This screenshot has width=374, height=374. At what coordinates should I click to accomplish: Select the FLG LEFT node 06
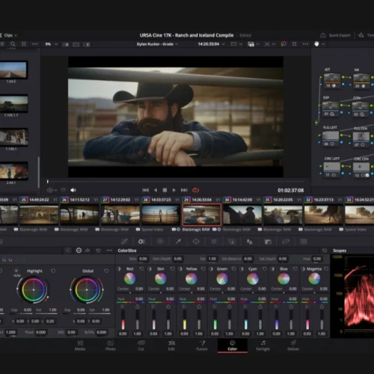point(331,138)
